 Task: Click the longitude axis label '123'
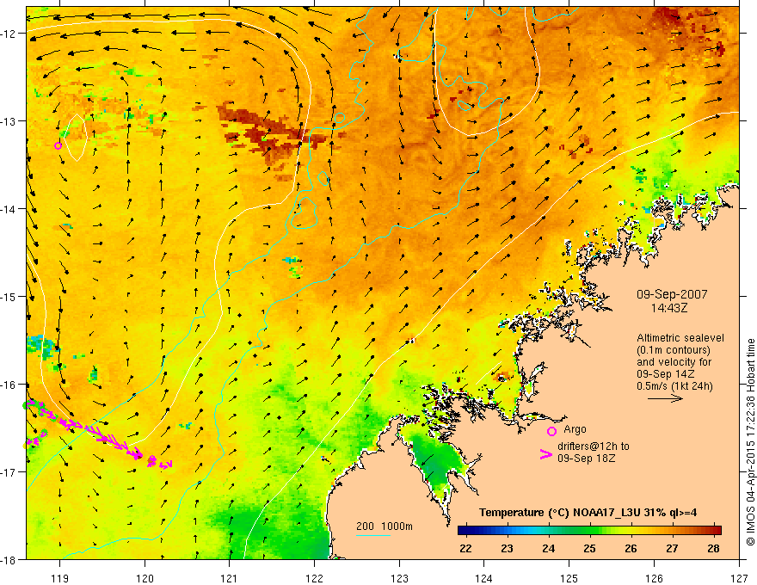(x=399, y=578)
